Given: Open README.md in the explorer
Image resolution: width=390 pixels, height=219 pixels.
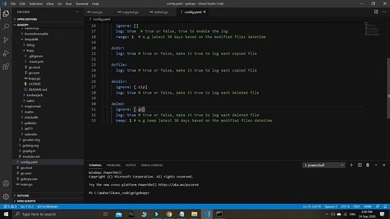Looking at the screenshot, I should [x=37, y=89].
